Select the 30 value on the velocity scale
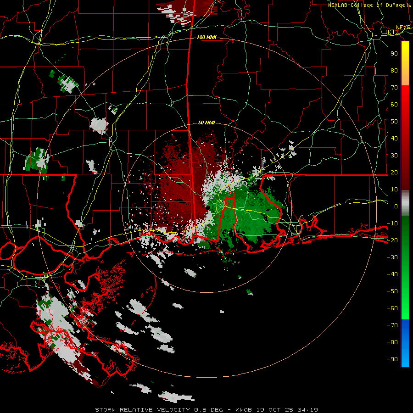Viewport: 413px width, 413px height. pos(394,155)
